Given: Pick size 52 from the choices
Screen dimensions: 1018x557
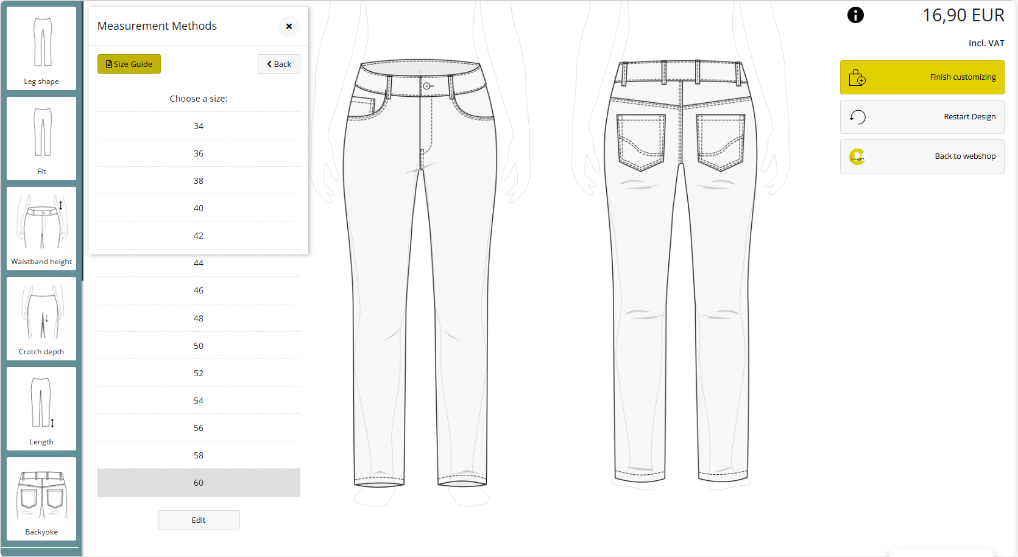Looking at the screenshot, I should [x=199, y=373].
